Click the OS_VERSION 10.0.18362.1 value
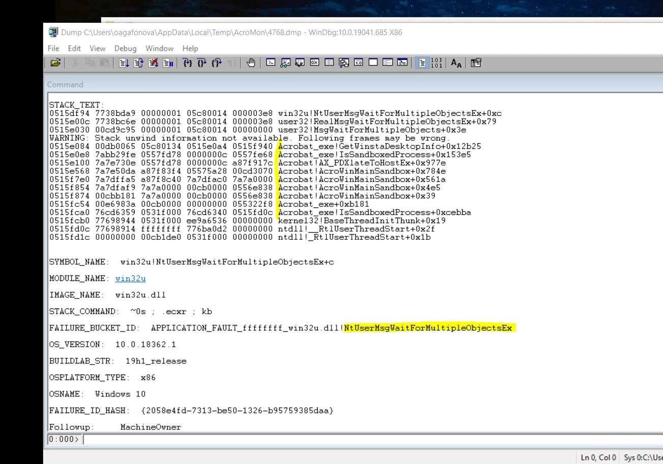This screenshot has width=663, height=464. point(145,344)
